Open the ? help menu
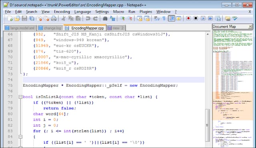Screen dimensions: 256x148 176,12
